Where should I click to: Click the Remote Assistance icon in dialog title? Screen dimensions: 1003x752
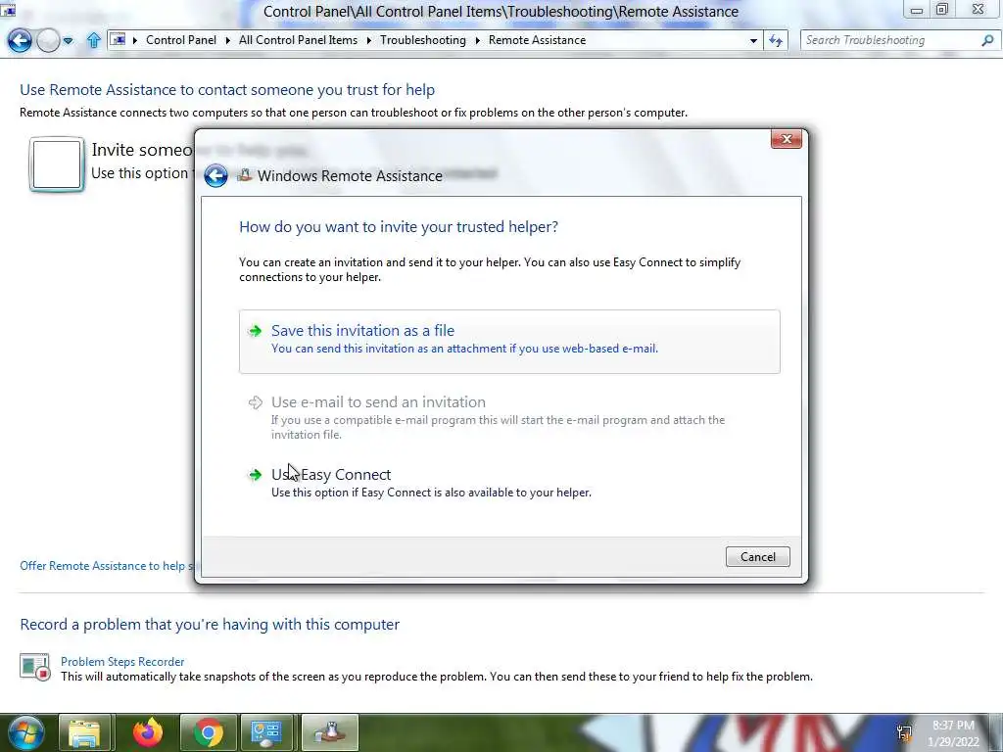coord(244,175)
